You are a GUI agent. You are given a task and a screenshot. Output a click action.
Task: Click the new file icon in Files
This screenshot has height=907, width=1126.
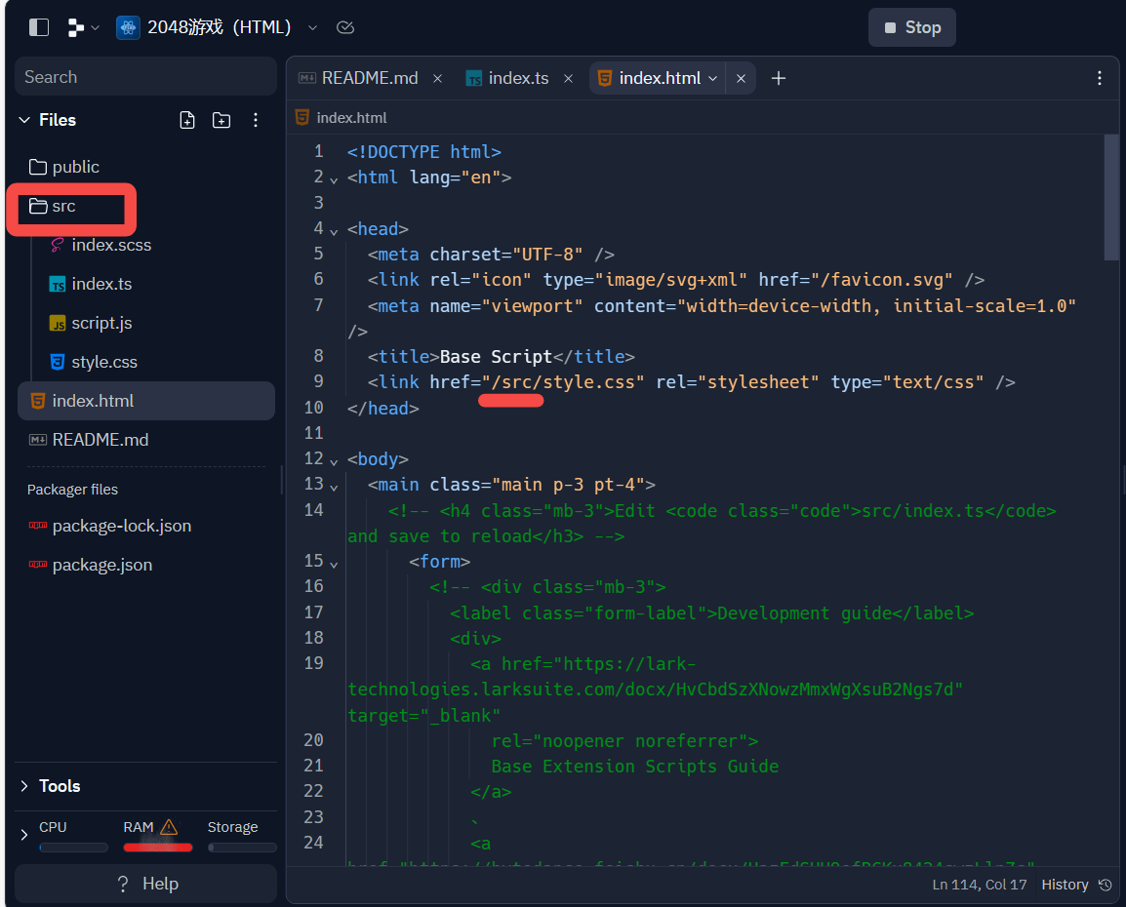pyautogui.click(x=186, y=120)
